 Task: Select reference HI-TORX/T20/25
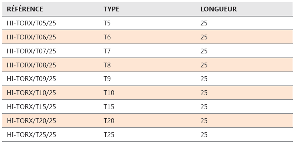(x=31, y=121)
